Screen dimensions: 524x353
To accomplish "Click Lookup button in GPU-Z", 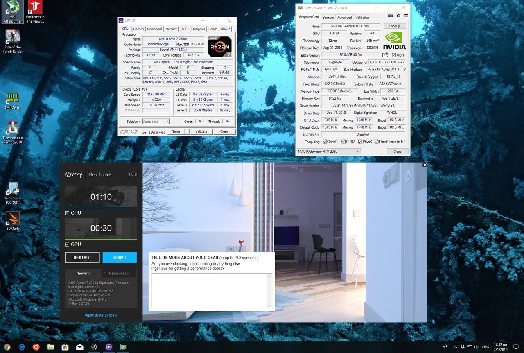I will 394,26.
